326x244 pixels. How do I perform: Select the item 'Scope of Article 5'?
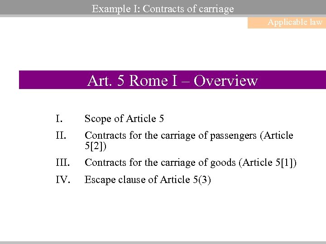click(124, 119)
